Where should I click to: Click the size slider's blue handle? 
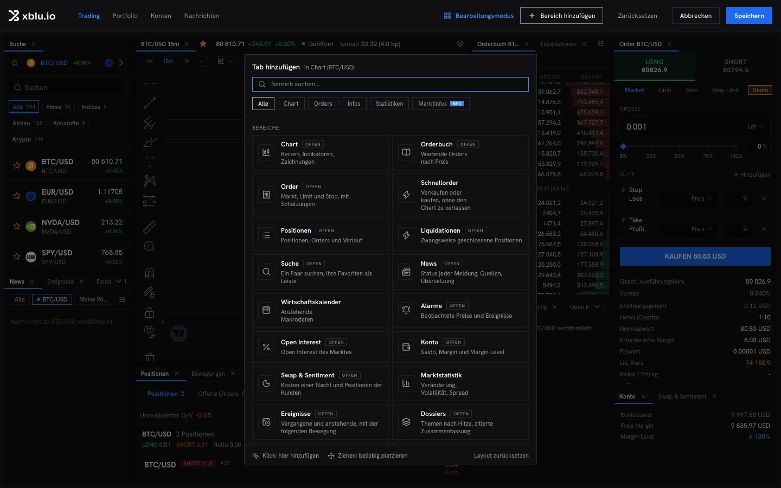623,146
